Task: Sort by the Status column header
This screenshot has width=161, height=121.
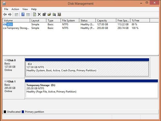Action: [x=87, y=20]
